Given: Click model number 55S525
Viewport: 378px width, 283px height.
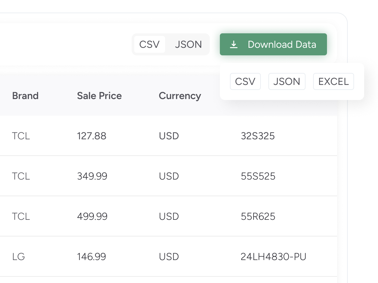Looking at the screenshot, I should click(258, 176).
